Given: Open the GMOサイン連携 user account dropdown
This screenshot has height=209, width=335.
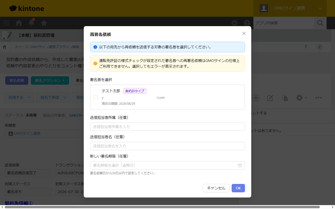Looking at the screenshot, I should tap(290, 8).
